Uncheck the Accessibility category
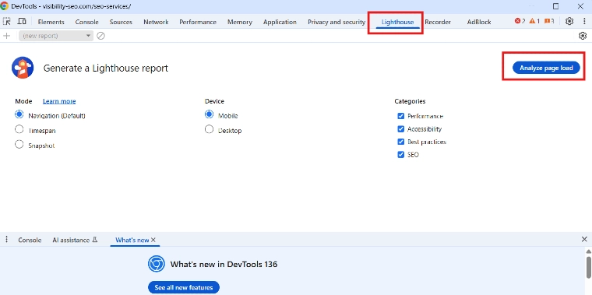This screenshot has height=295, width=592. [401, 129]
